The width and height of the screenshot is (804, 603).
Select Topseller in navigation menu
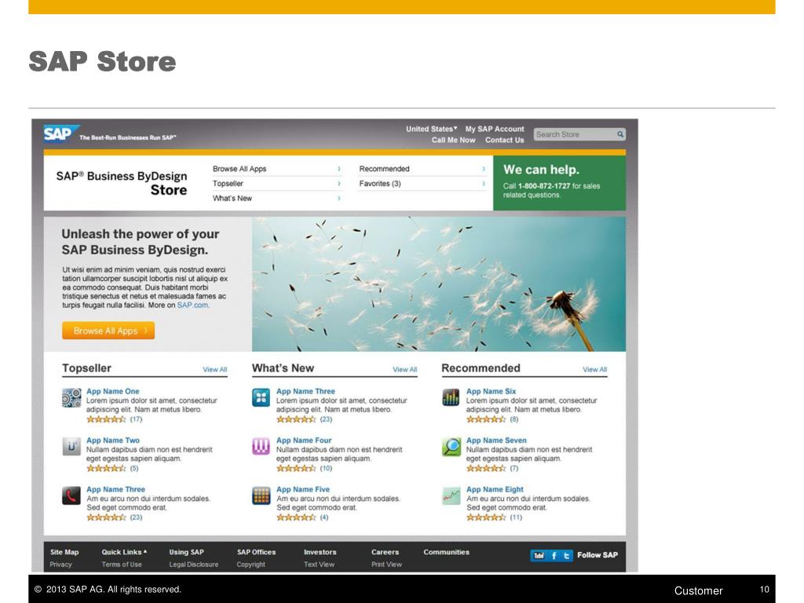(x=228, y=184)
